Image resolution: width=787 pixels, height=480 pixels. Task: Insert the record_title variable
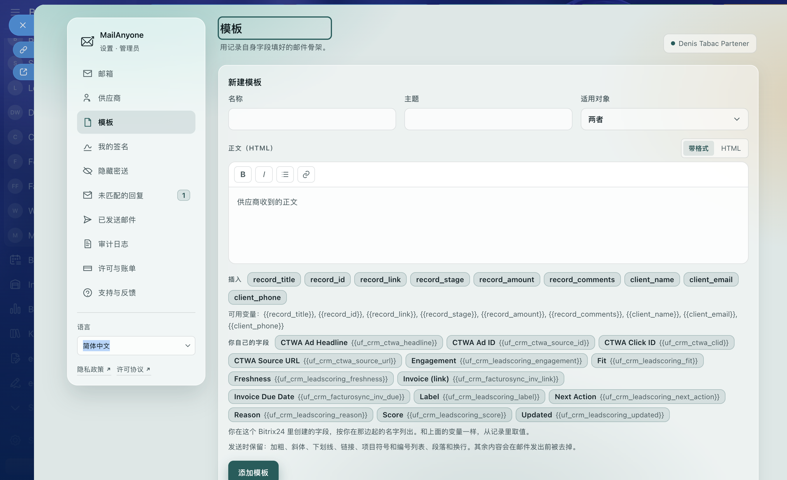point(274,279)
